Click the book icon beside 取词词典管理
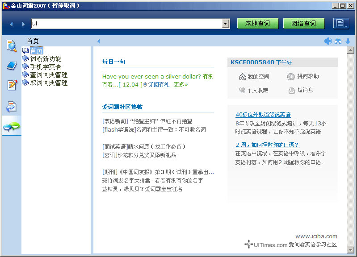Image resolution: width=357 pixels, height=257 pixels. tap(25, 83)
